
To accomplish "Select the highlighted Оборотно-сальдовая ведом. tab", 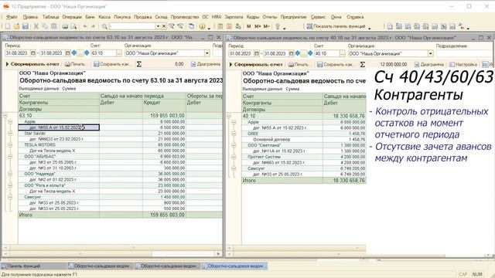I will click(234, 266).
